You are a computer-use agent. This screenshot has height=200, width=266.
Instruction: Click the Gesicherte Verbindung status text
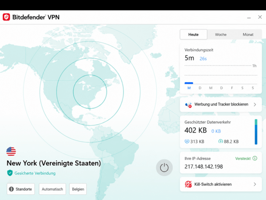pyautogui.click(x=35, y=173)
